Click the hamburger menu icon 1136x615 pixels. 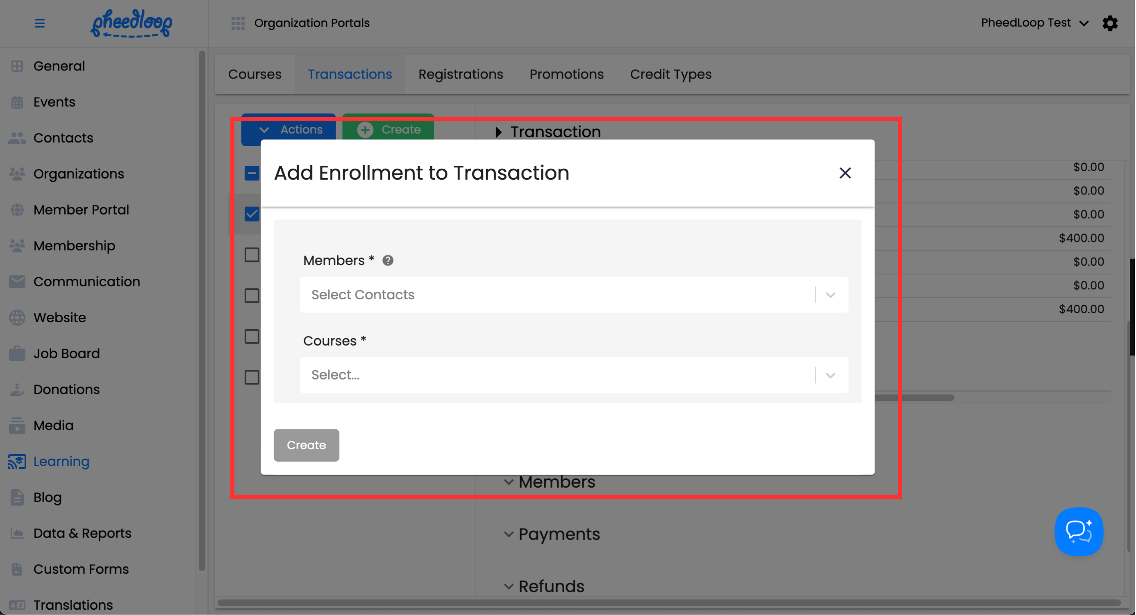point(39,23)
